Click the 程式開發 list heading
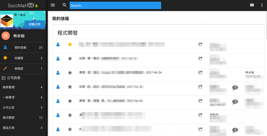The image size is (267, 136). tap(68, 33)
